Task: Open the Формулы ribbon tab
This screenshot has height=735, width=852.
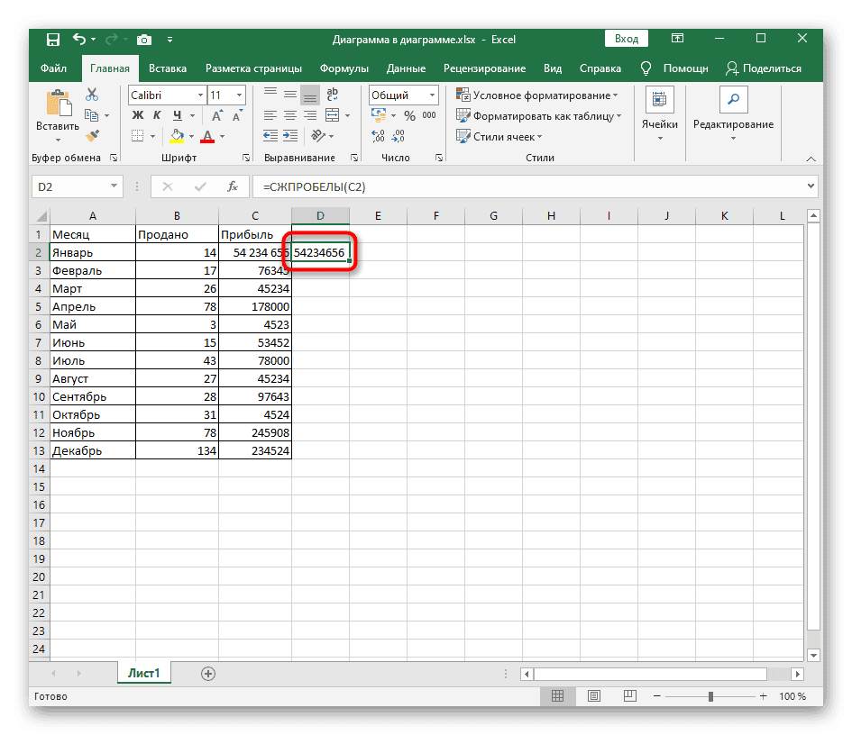Action: 344,68
